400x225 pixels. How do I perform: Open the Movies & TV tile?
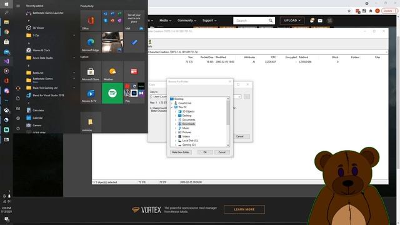[x=91, y=93]
